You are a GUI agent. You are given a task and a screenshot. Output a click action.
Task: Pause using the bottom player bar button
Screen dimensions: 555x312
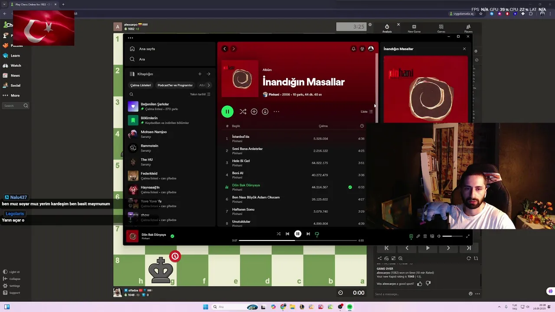click(298, 234)
